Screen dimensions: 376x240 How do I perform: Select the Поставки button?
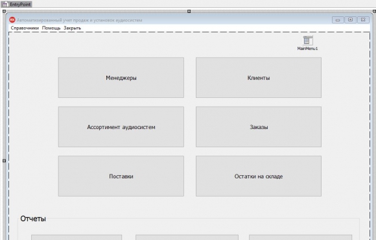(x=121, y=176)
